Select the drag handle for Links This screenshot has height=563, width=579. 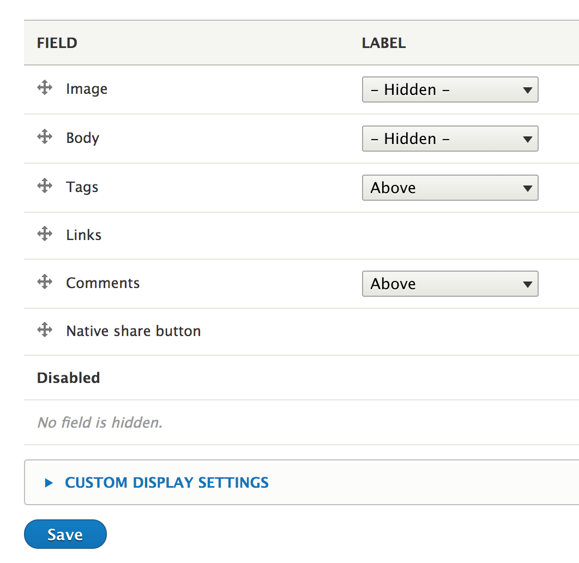44,233
